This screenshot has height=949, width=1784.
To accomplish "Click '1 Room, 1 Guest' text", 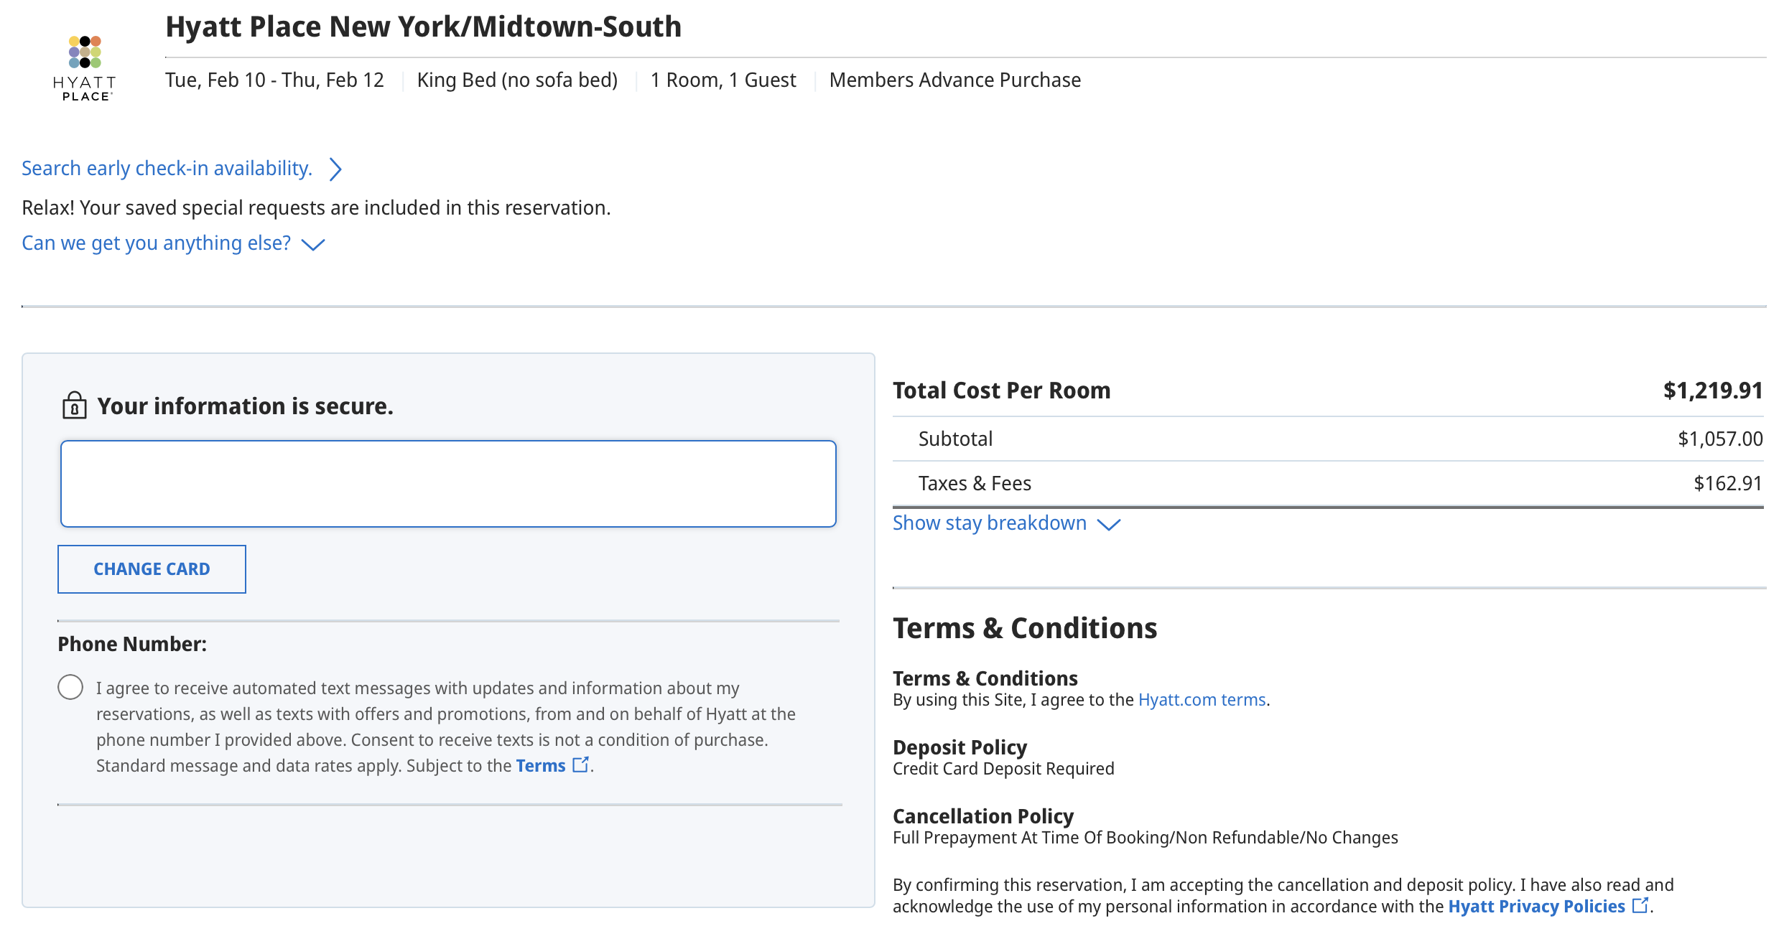I will tap(723, 80).
